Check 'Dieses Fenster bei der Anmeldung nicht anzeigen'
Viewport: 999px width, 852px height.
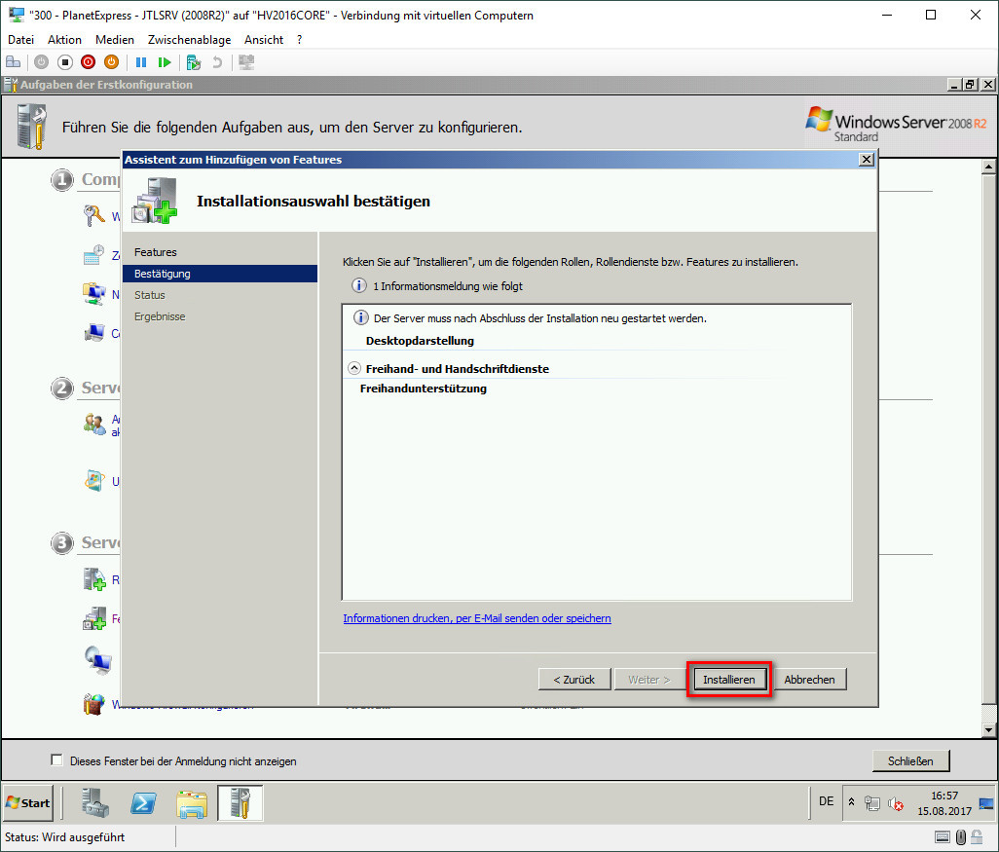click(x=56, y=760)
